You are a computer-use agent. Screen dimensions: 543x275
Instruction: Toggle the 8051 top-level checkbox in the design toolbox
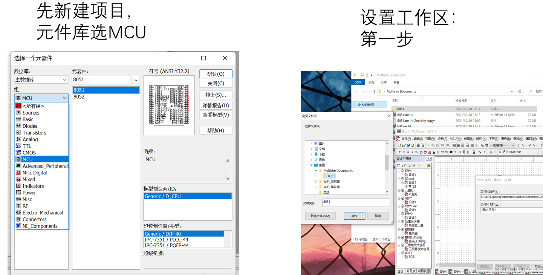[402, 253]
